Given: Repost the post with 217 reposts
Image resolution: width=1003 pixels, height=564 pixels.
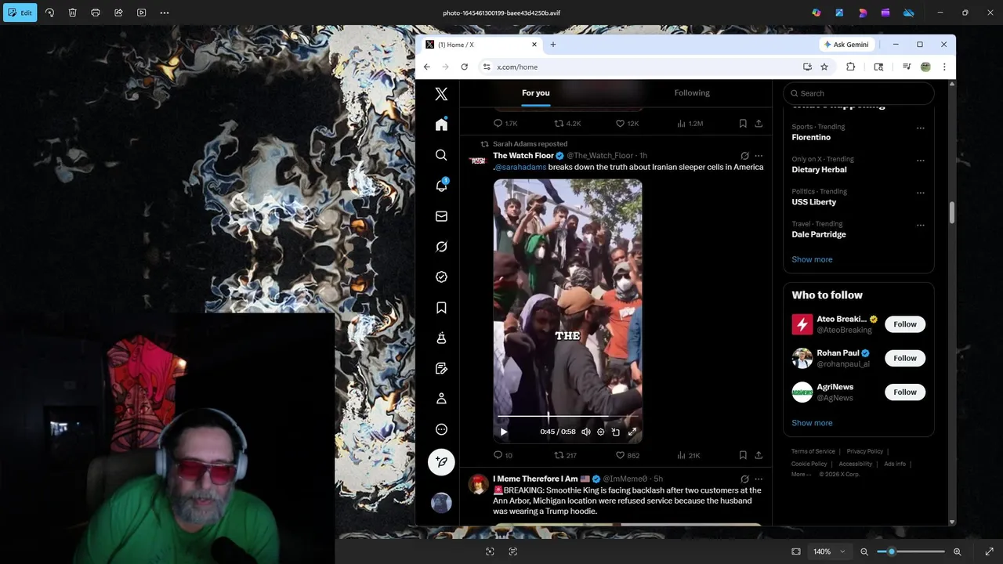Looking at the screenshot, I should (565, 455).
